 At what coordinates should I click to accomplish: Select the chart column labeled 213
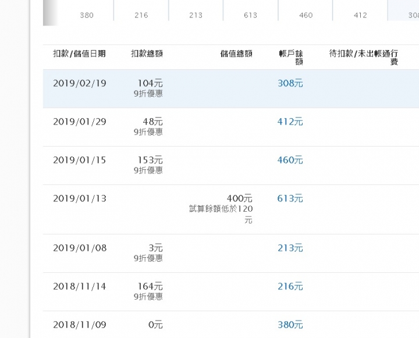[x=196, y=10]
